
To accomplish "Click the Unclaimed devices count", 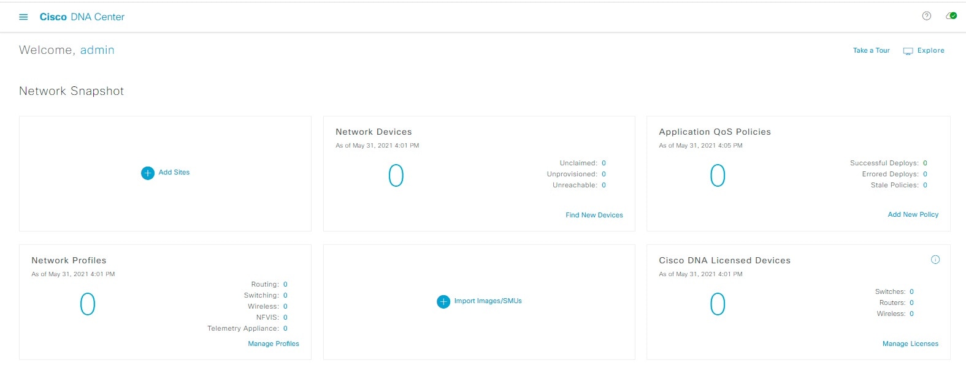I will coord(604,163).
